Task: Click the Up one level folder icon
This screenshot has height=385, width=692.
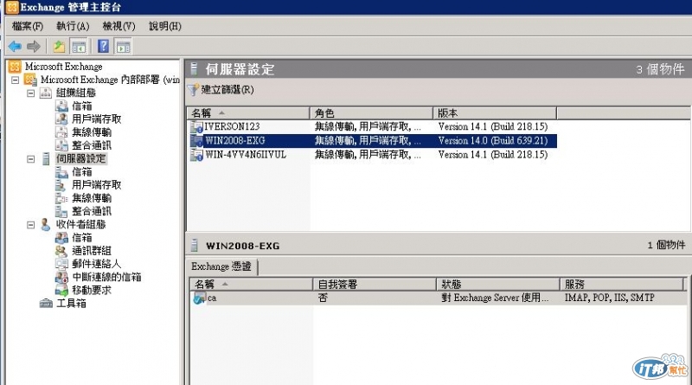Action: pyautogui.click(x=59, y=46)
